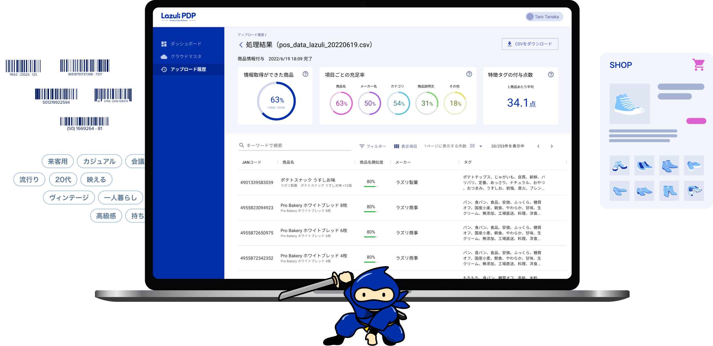
Task: Open the フィルター filter options
Action: point(373,146)
